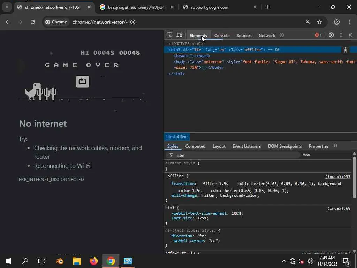Screen dimensions: 357x268
Task: Switch to the Elements tab
Action: pyautogui.click(x=198, y=35)
